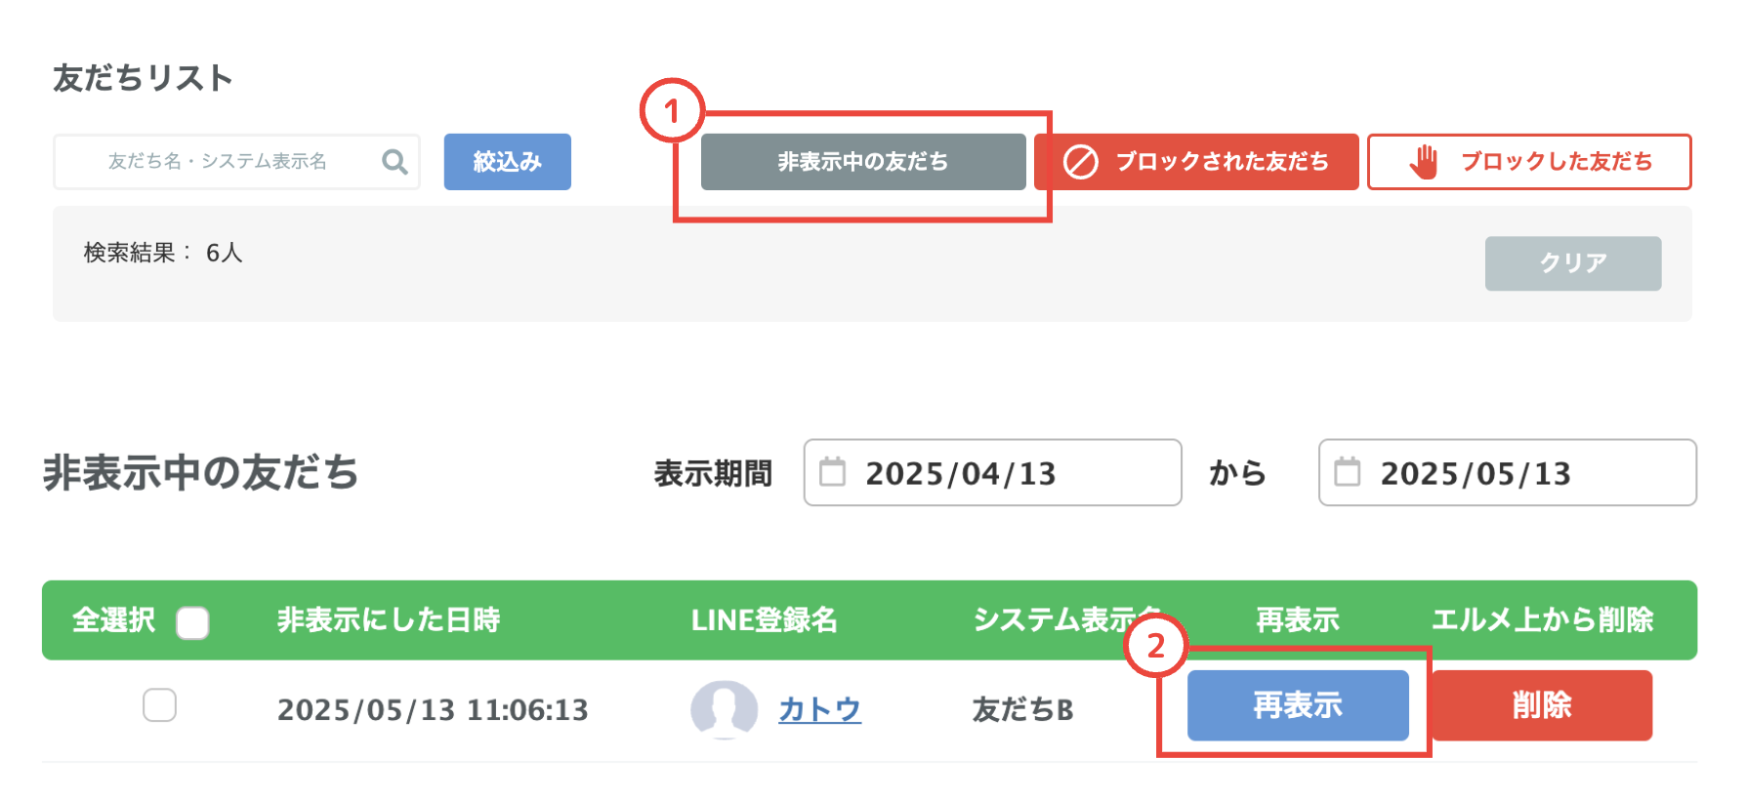
Task: Check the 全選択 select-all checkbox
Action: coord(192,622)
